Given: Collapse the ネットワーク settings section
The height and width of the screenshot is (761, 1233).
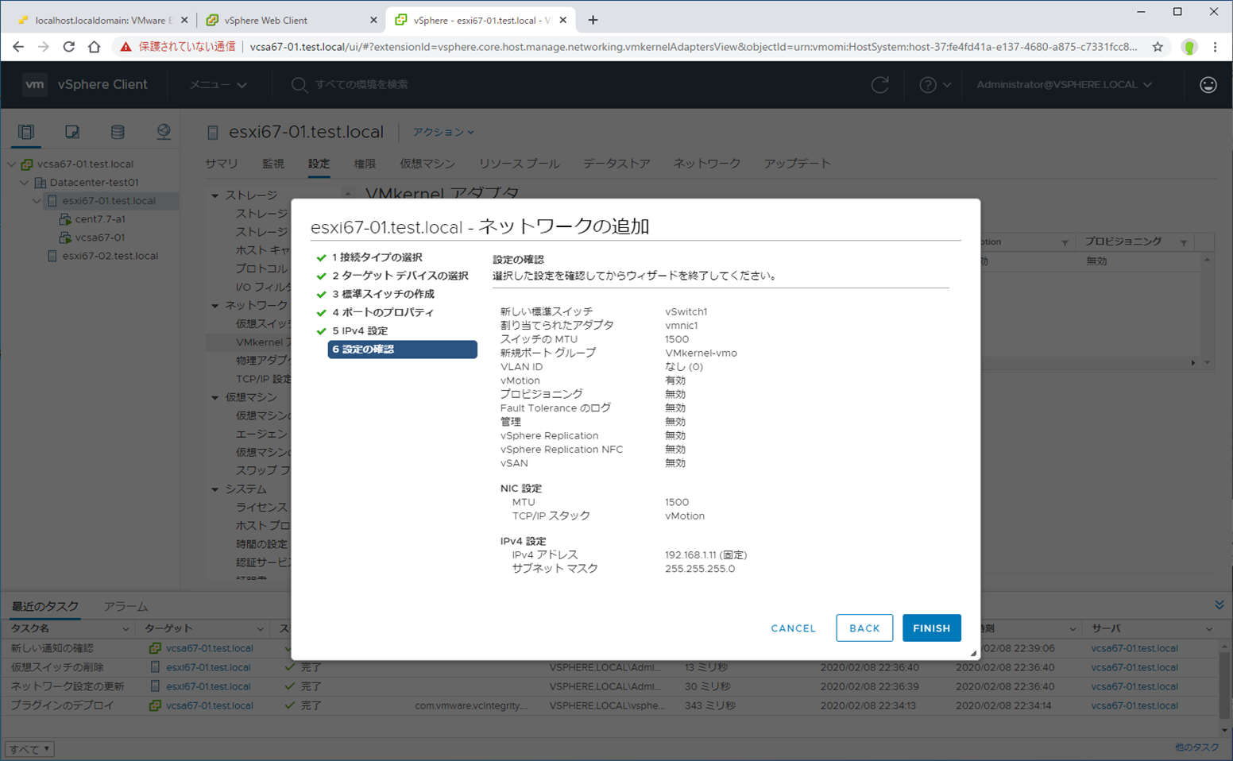Looking at the screenshot, I should pyautogui.click(x=215, y=306).
